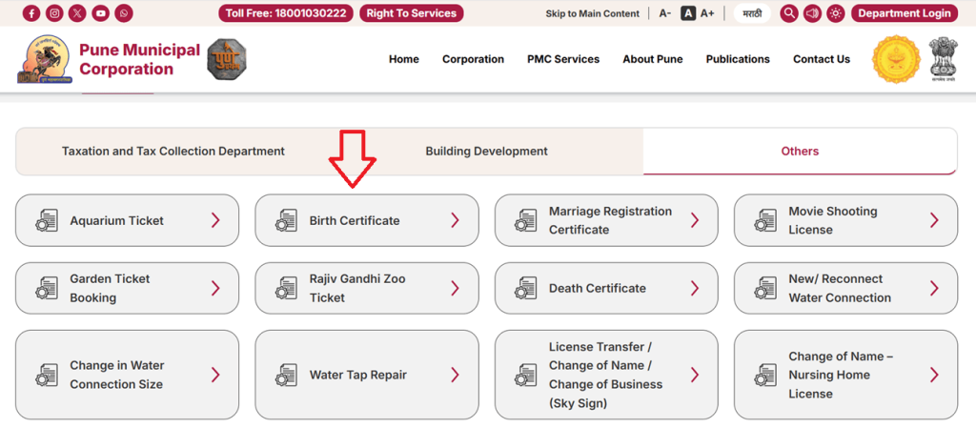Click the document icon beside Water Tap Repair
Screen dimensions: 976x428
click(286, 375)
